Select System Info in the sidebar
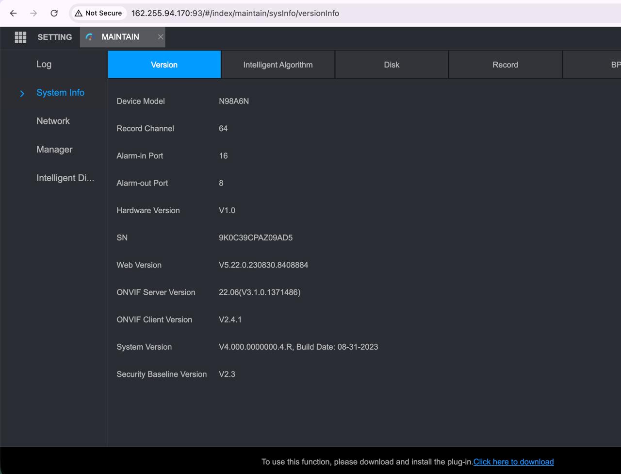 [x=60, y=93]
